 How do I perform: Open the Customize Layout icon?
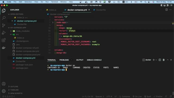(171, 5)
